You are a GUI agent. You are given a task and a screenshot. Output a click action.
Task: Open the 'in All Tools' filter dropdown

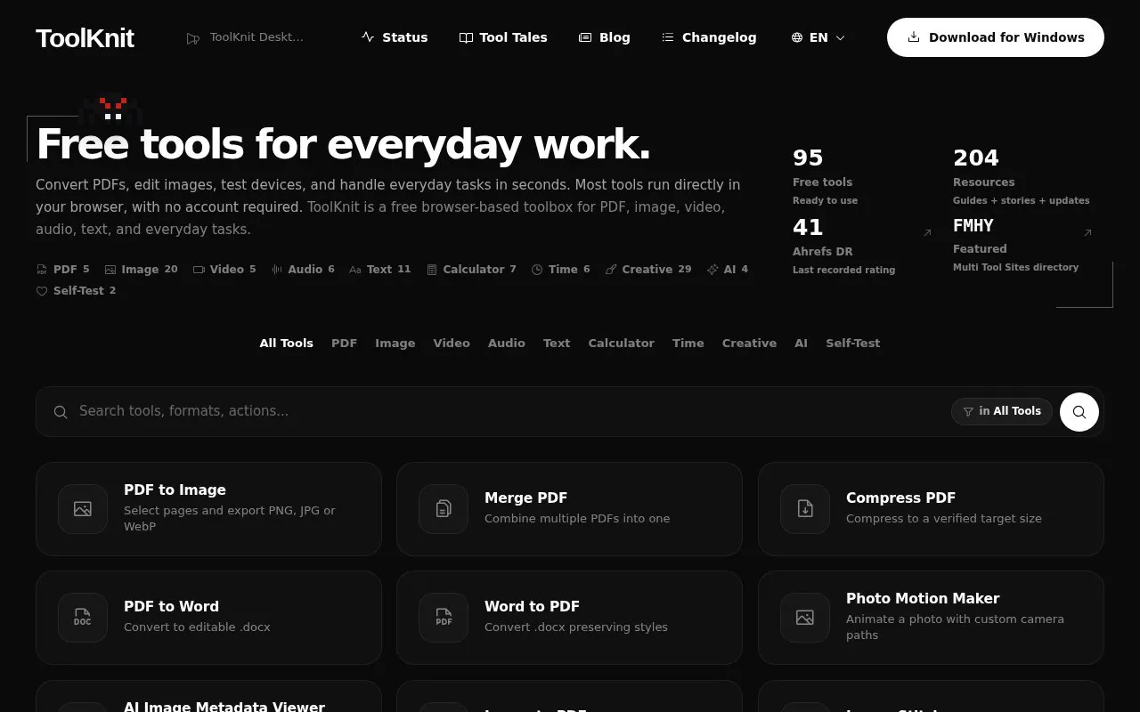(1002, 411)
